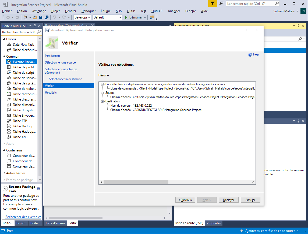Switch to the Mise en route (SSIS) tab
This screenshot has height=234, width=308.
(189, 223)
